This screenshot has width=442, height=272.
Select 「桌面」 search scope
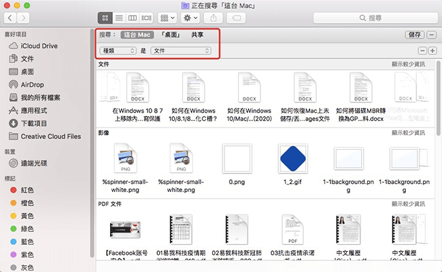point(170,35)
